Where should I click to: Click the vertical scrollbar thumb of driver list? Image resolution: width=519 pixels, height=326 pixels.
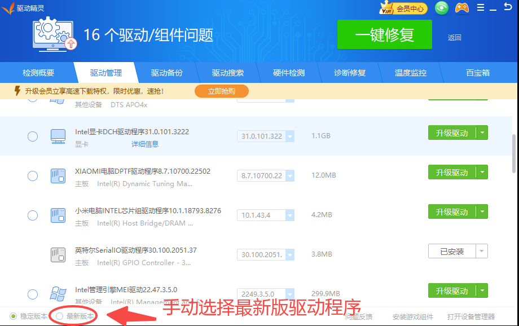[x=514, y=153]
